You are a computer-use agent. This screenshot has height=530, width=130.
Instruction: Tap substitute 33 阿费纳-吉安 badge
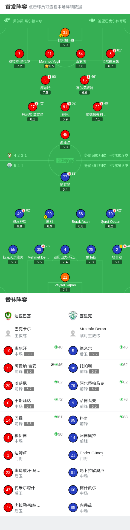coord(8,368)
